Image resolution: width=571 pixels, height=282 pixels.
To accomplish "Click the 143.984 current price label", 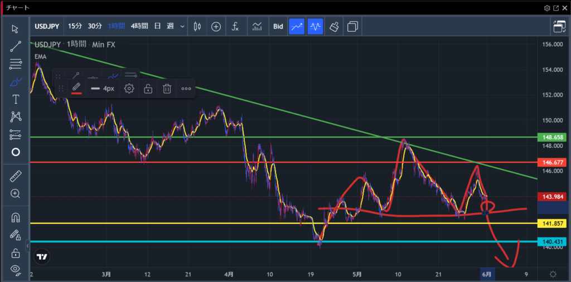I will click(553, 197).
